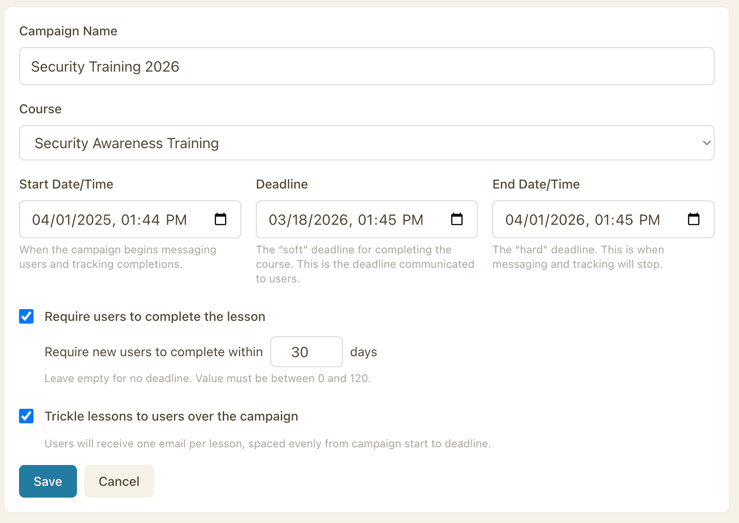Click the Deadline date text field

pyautogui.click(x=346, y=219)
